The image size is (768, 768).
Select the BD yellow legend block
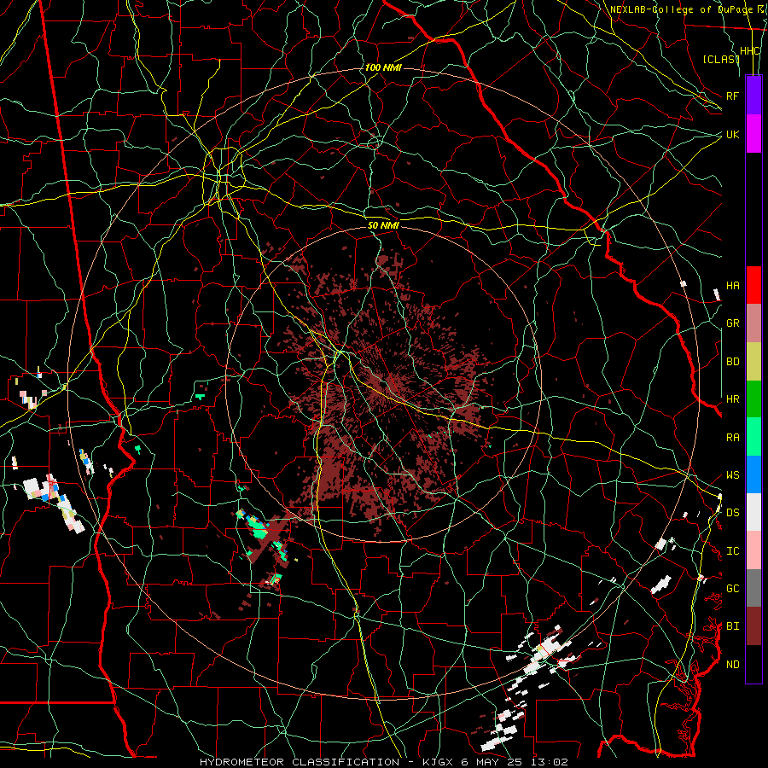[x=753, y=362]
